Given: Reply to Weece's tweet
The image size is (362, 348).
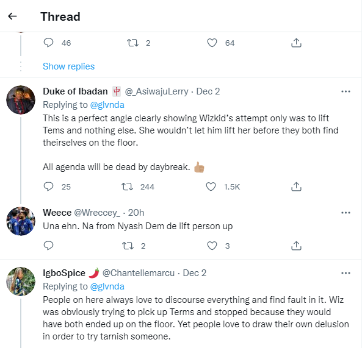Looking at the screenshot, I should click(x=48, y=246).
